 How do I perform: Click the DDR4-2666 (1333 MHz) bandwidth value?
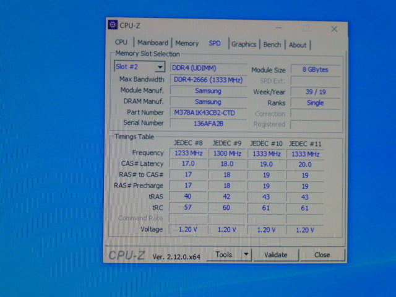[209, 80]
